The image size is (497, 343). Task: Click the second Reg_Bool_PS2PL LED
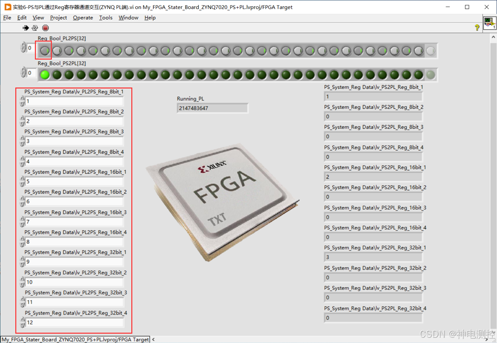pos(57,75)
